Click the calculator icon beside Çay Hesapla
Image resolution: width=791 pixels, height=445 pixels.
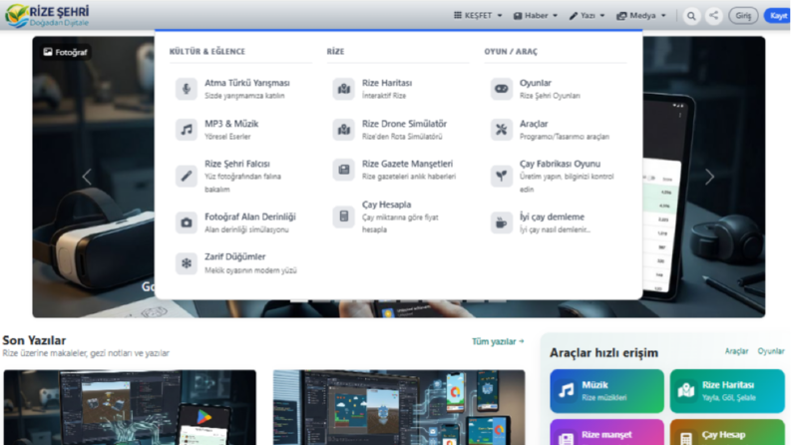tap(343, 217)
